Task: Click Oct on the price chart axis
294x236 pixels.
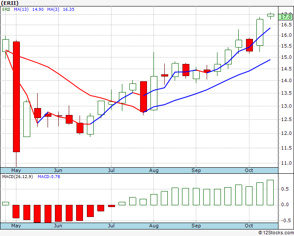Action: tap(249, 171)
